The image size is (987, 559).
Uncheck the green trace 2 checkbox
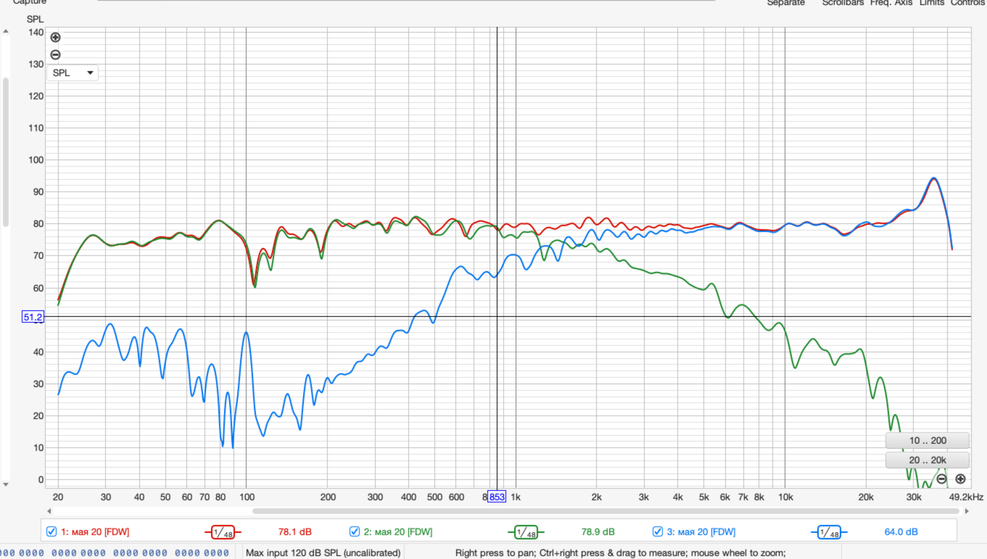coord(354,532)
